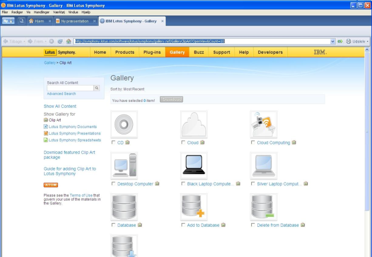Open the Developers navigation item
Viewport: 372px width, 257px height.
[x=270, y=52]
